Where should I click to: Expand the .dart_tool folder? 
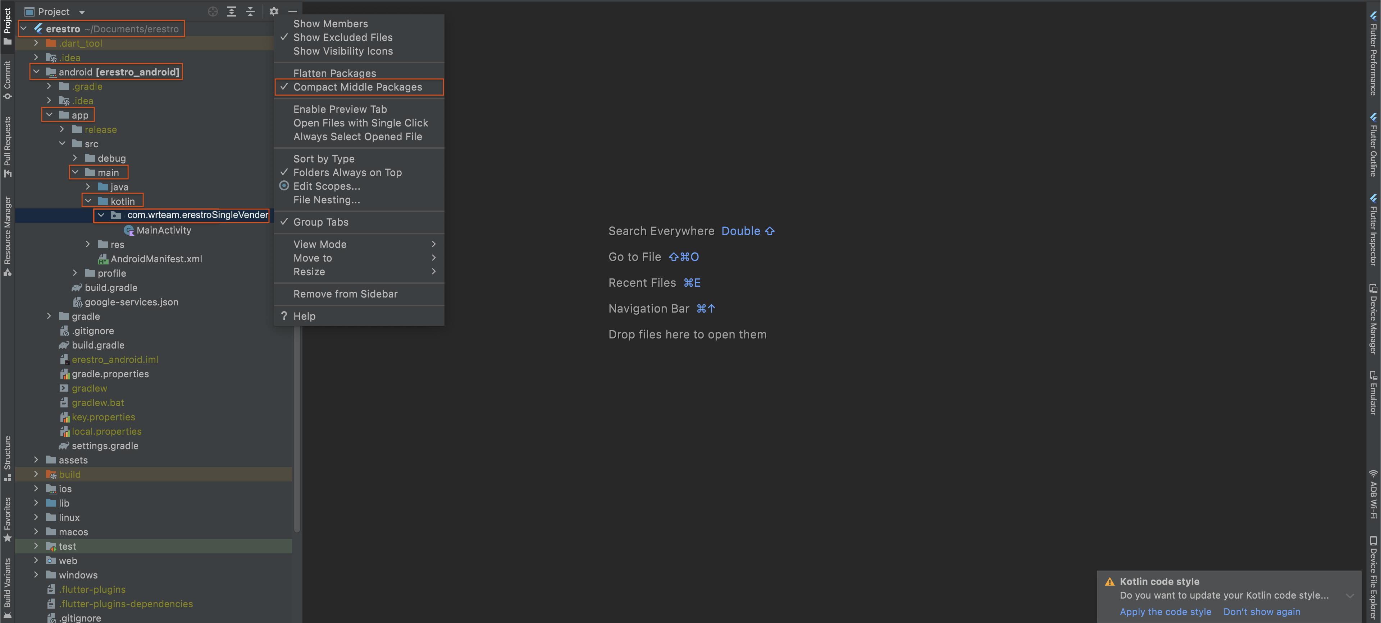tap(36, 43)
